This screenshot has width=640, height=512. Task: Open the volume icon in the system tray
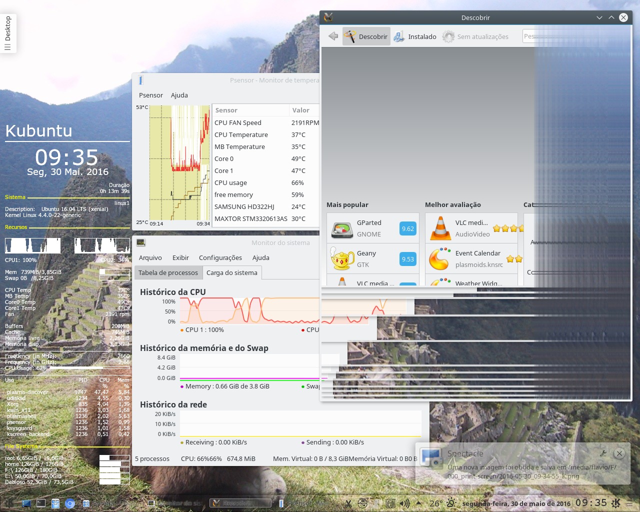404,503
